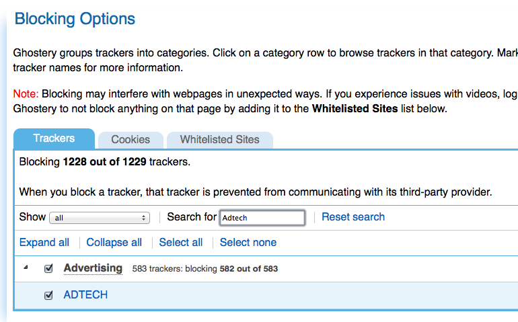
Task: Click the 'Show' filter label
Action: (x=32, y=216)
